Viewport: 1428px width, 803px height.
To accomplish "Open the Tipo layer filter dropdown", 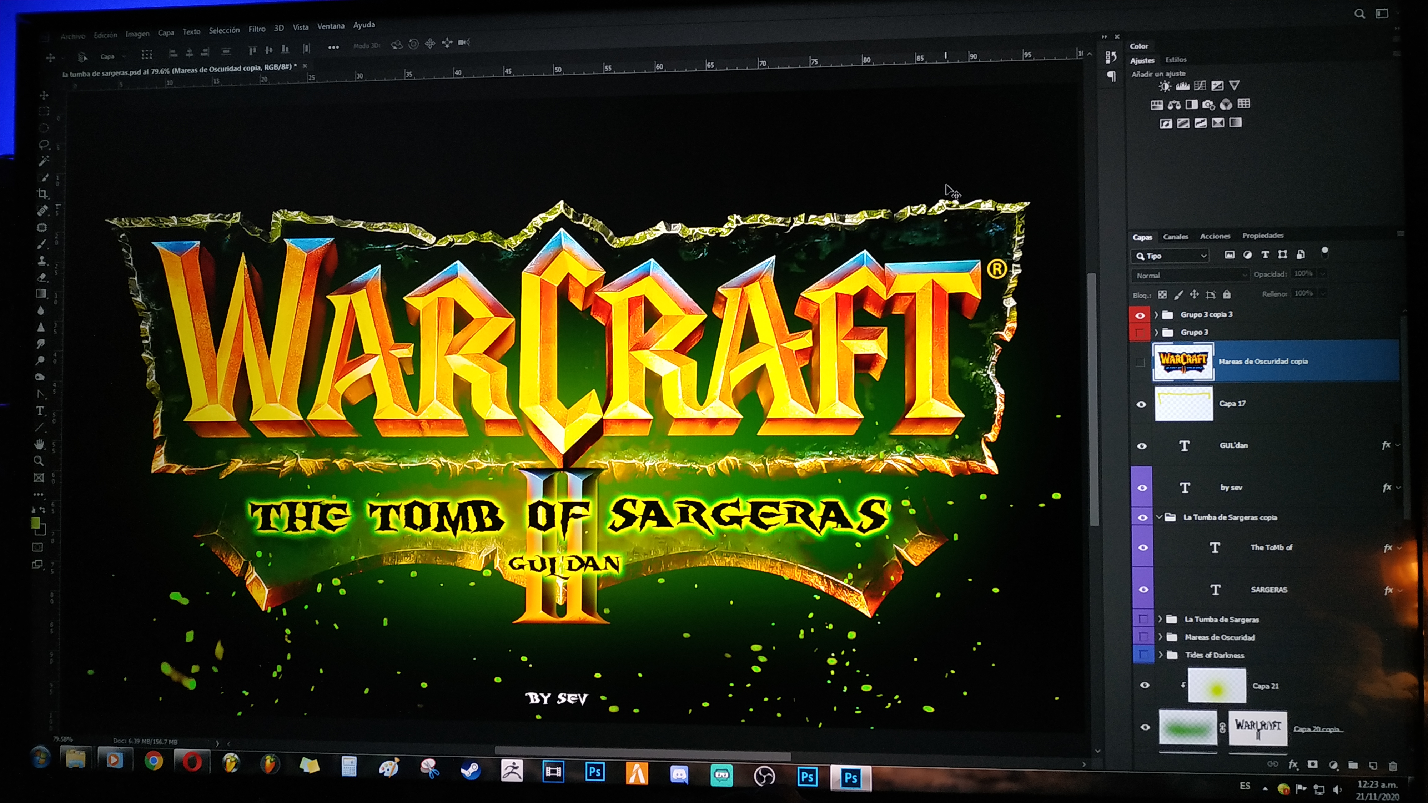I will click(1170, 256).
